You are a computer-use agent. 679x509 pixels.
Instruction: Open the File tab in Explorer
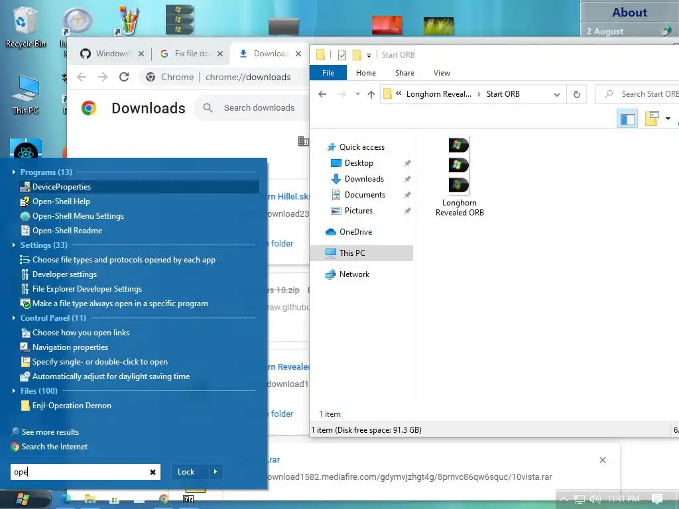pos(328,73)
